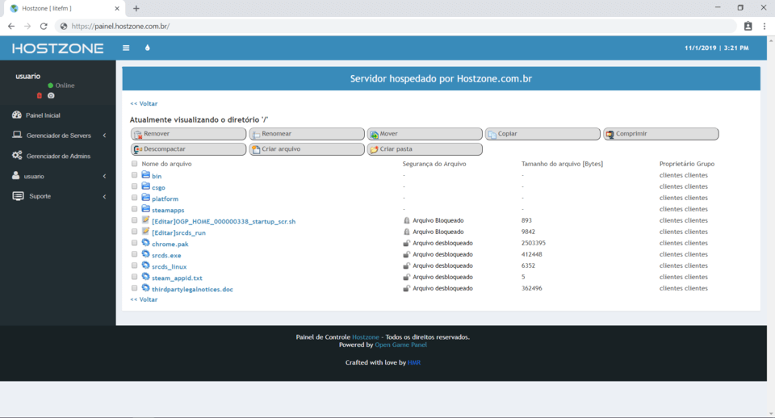Click the red logout icon under usuario
Screen dimensions: 775x418
(40, 96)
